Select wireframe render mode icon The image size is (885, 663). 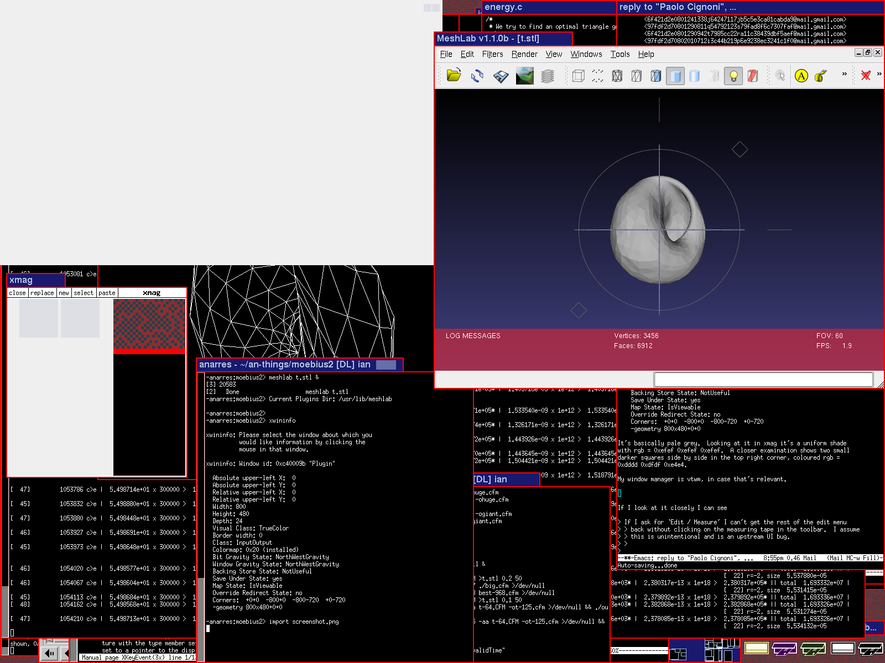617,76
